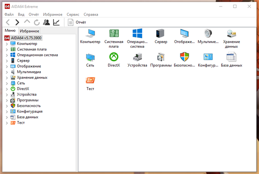Select Сеть in the left tree

click(x=21, y=83)
